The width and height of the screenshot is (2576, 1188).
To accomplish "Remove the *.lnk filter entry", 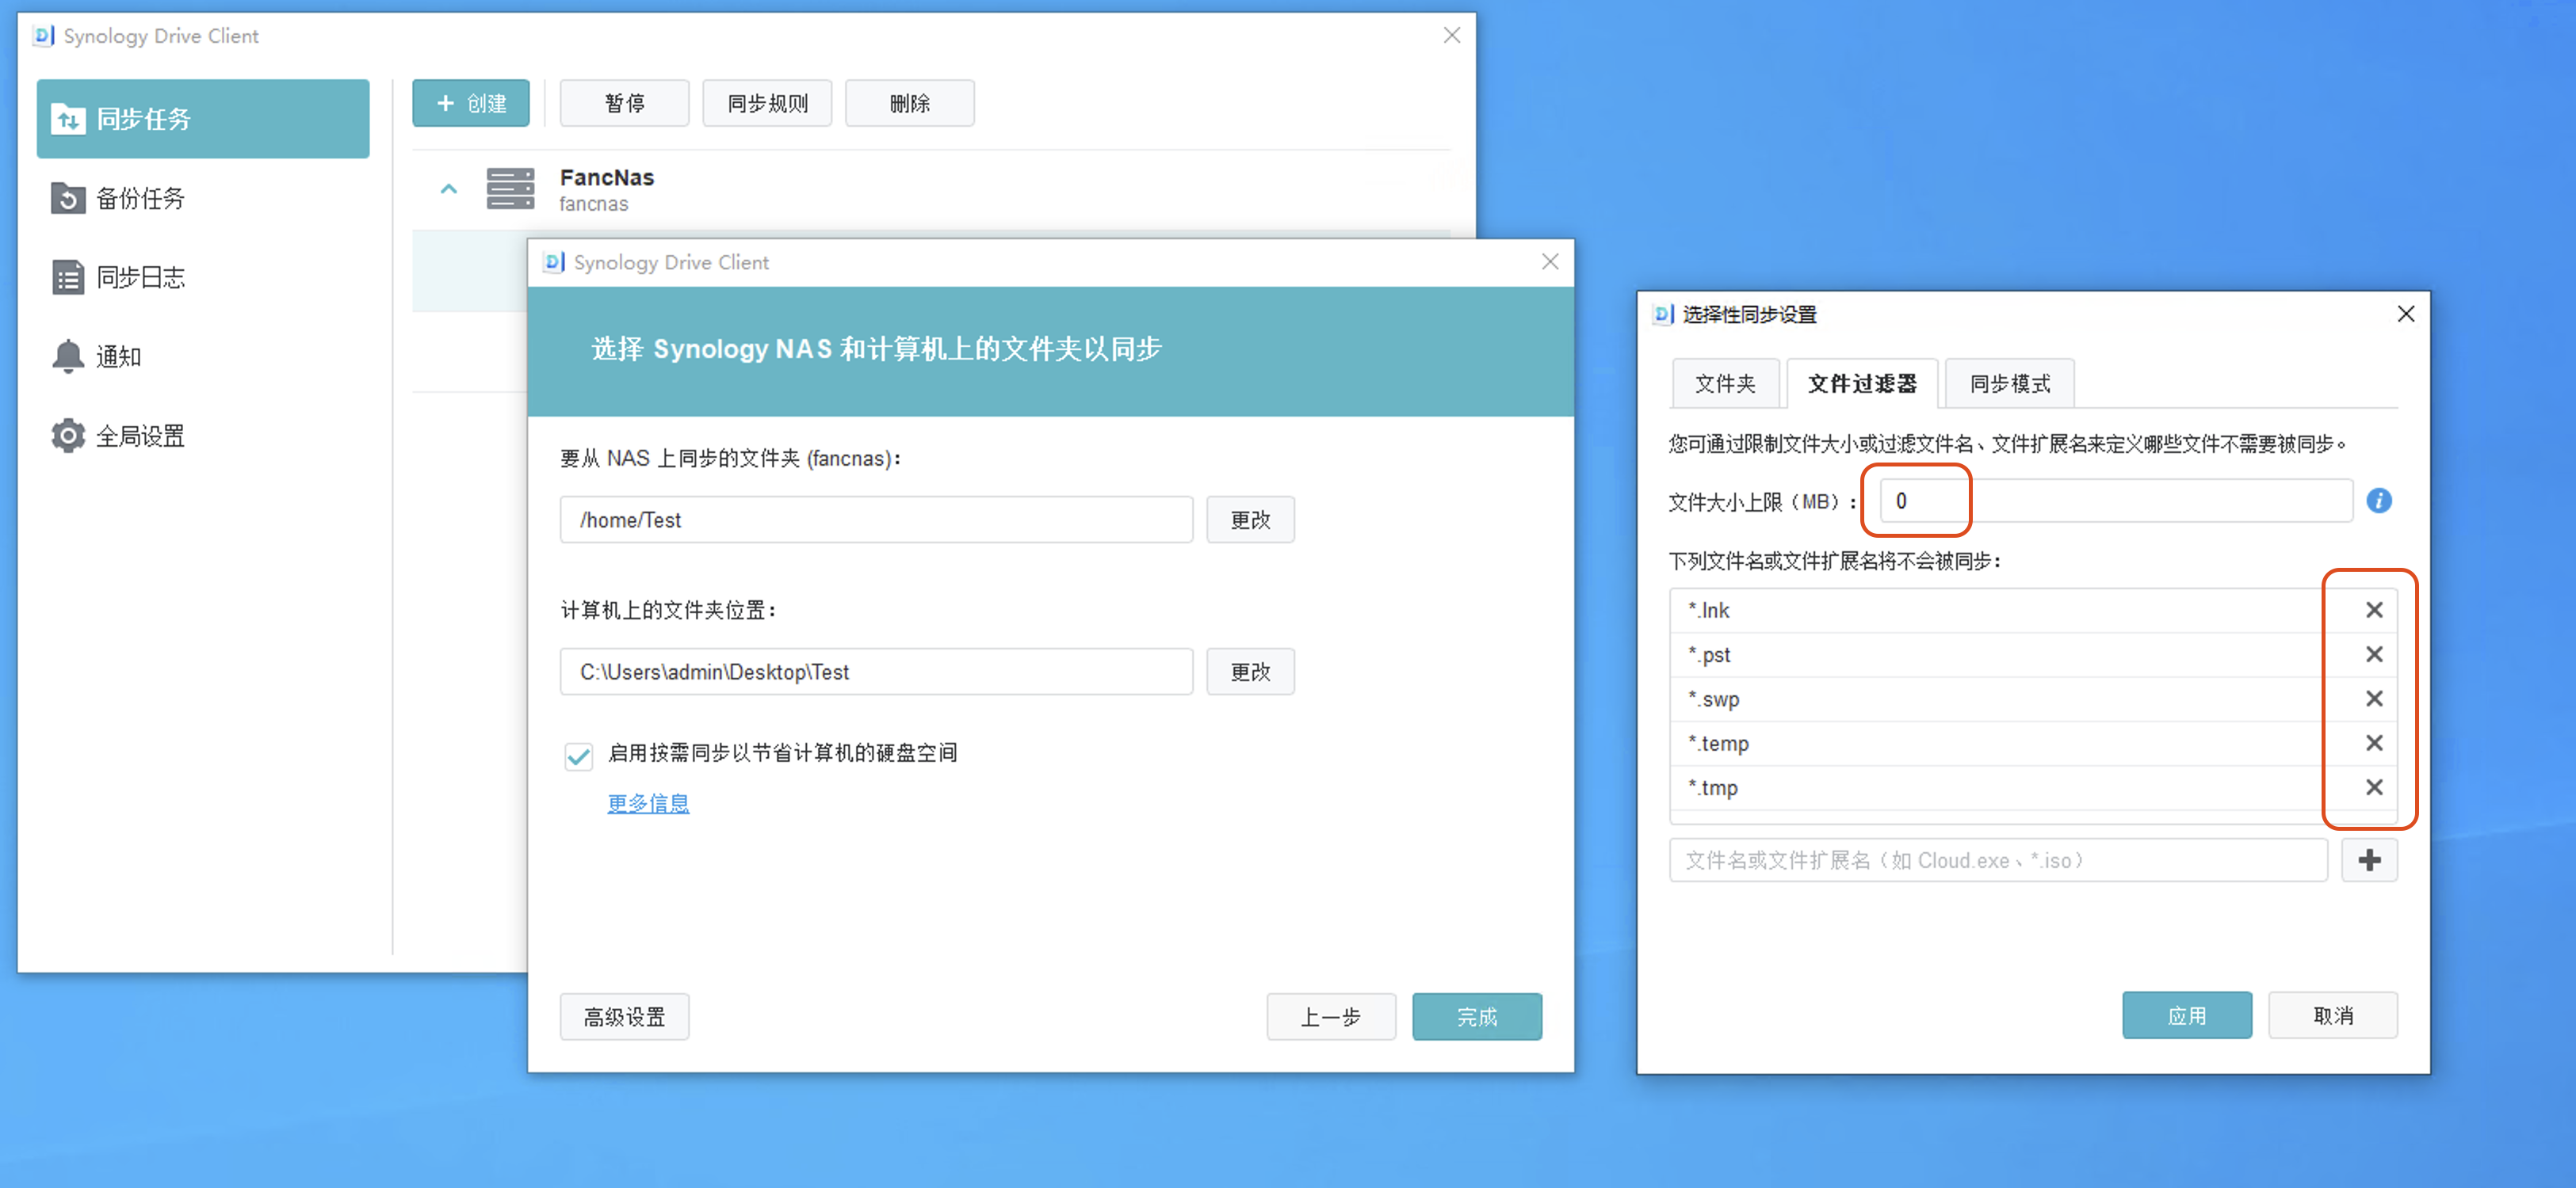I will 2374,610.
